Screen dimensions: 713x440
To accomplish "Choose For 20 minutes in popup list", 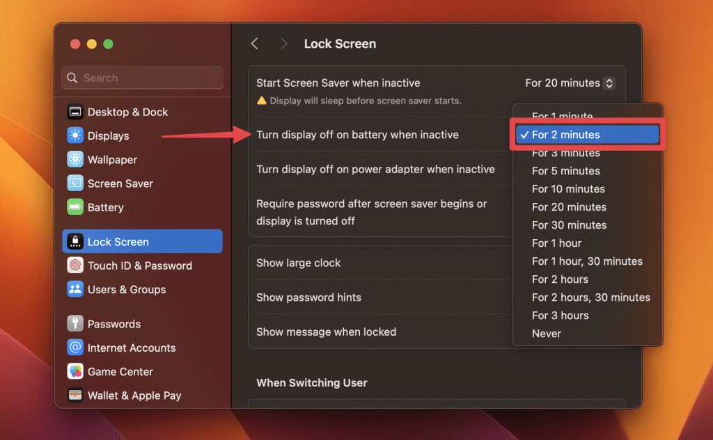I will point(569,207).
